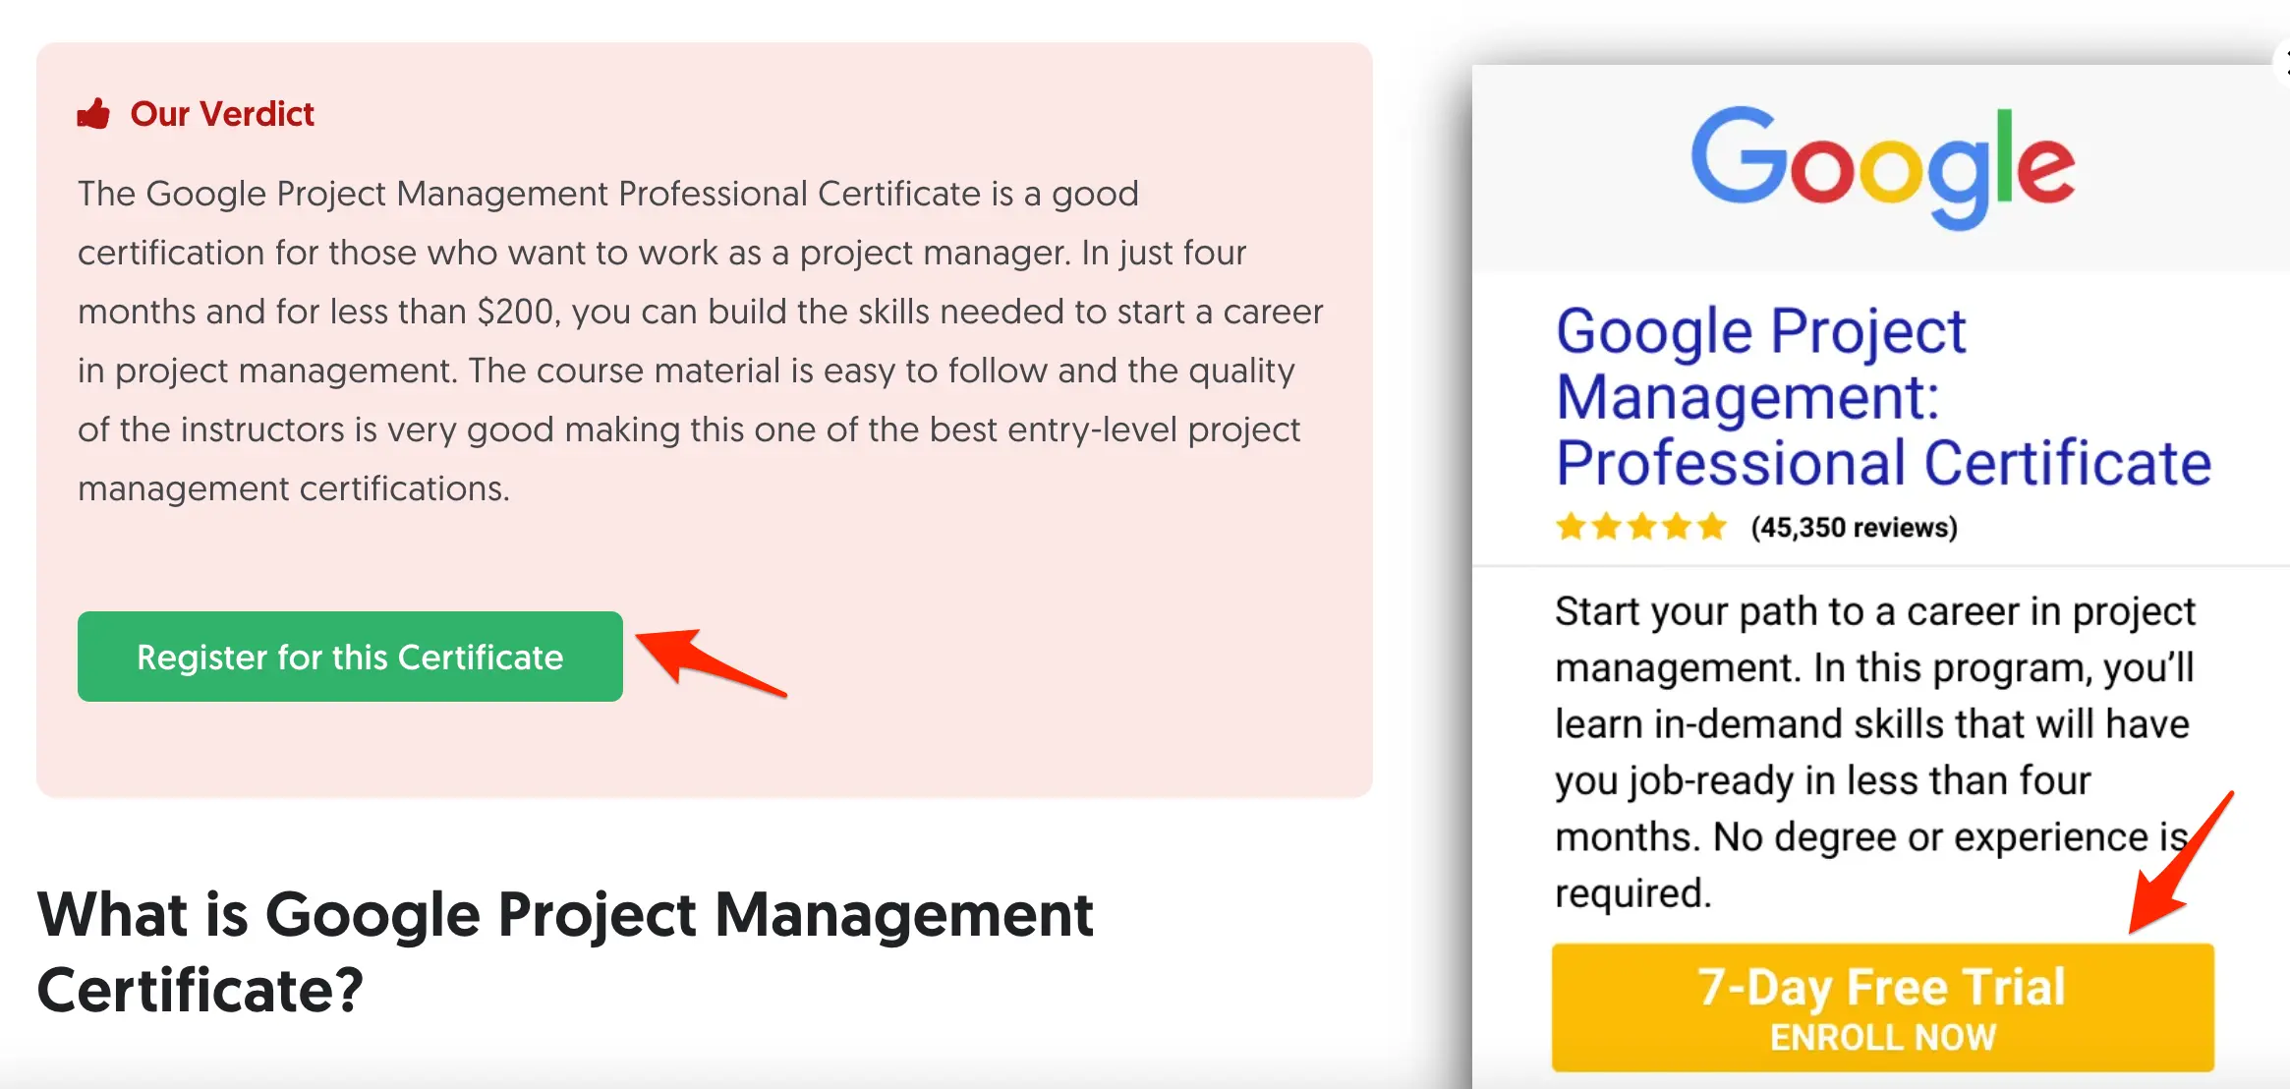
Task: Click the 'What is Google Project Management Certificate?' heading
Action: click(564, 951)
